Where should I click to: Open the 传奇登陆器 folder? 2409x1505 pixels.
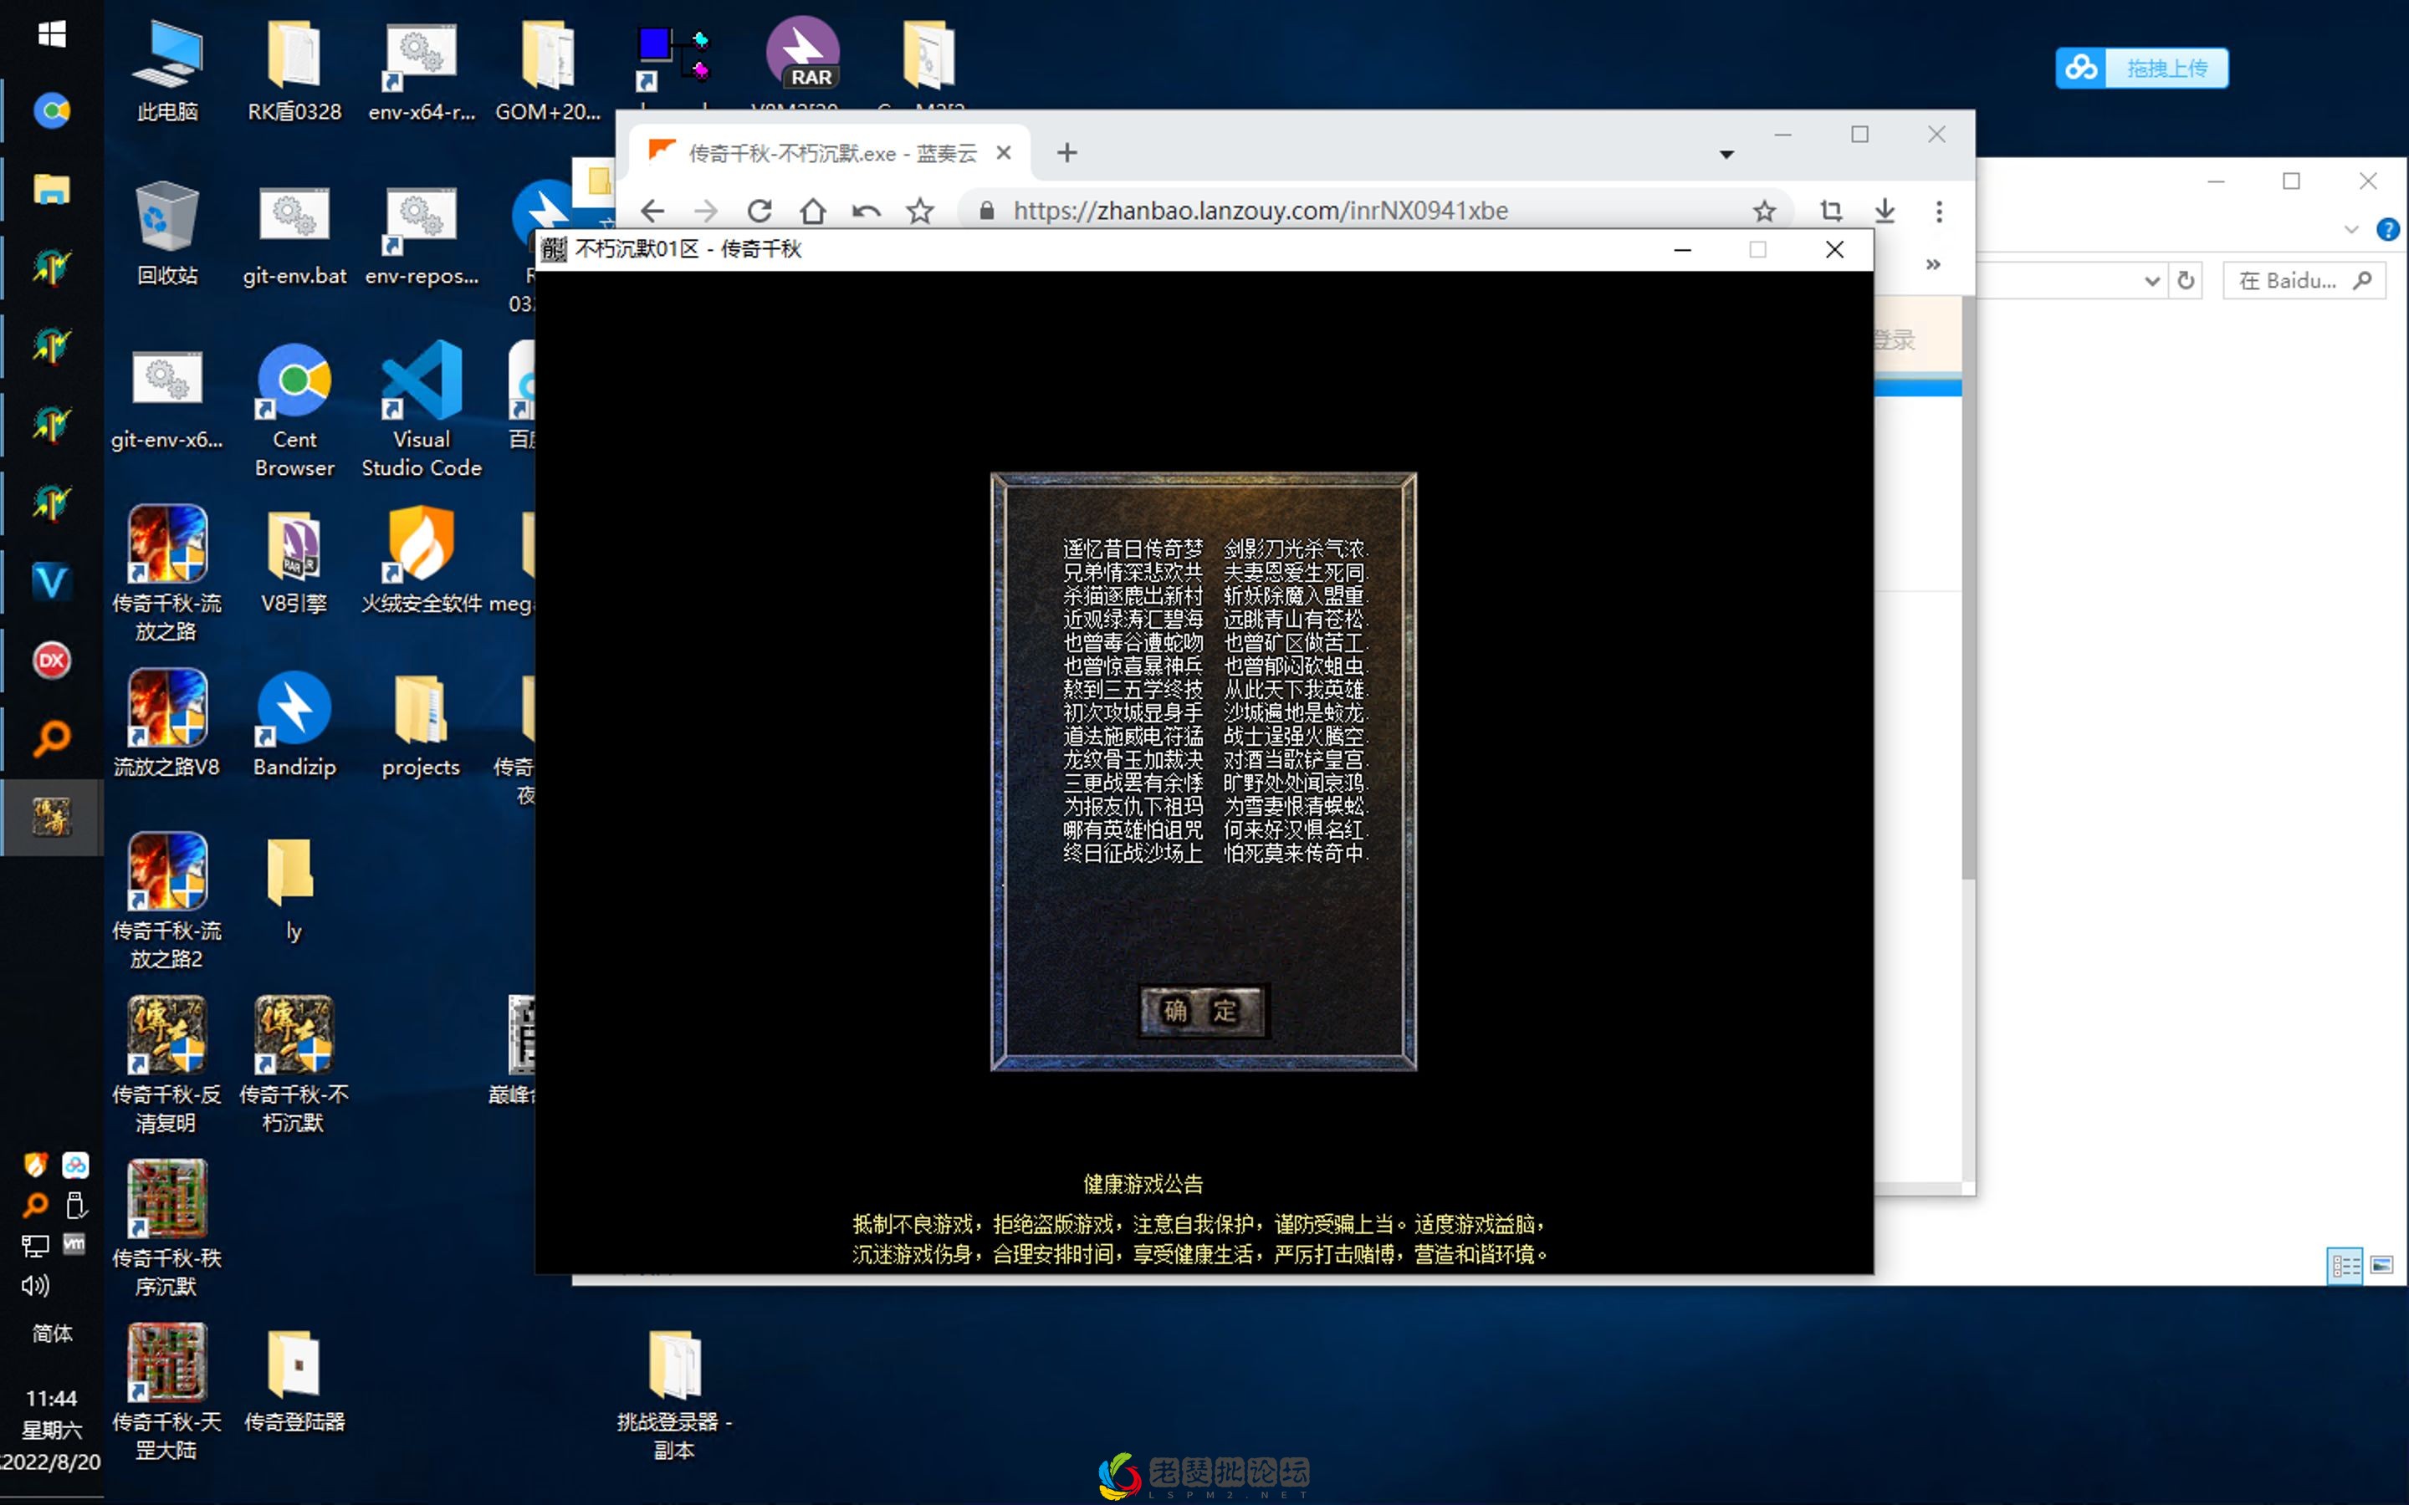(294, 1381)
